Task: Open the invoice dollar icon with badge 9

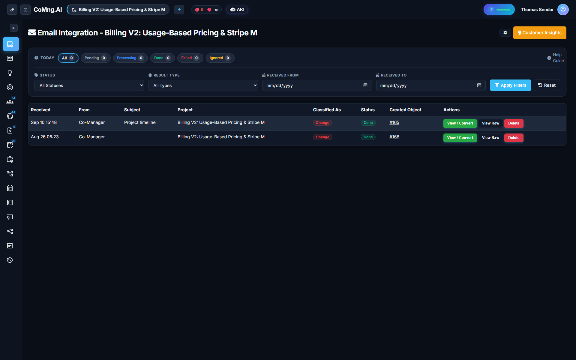Action: tap(10, 130)
